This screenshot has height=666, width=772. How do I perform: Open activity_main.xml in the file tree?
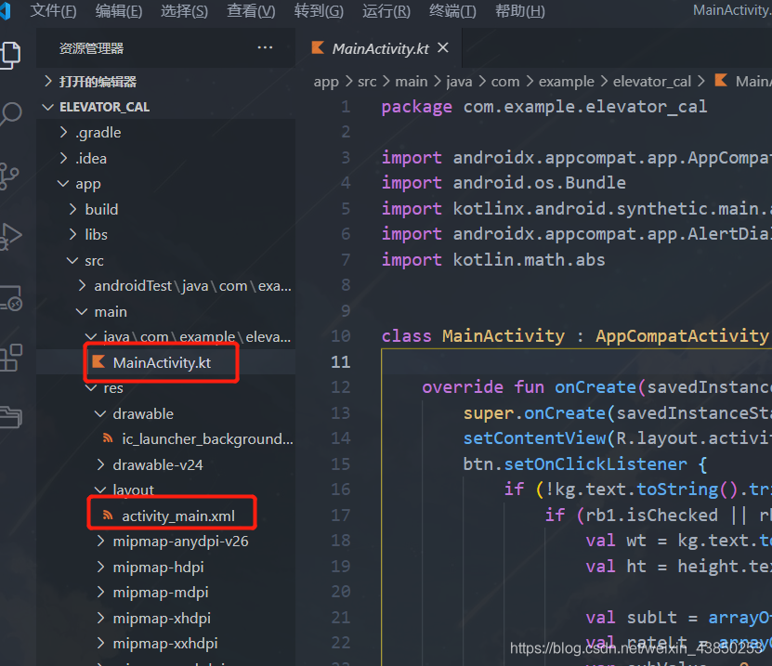pos(166,516)
